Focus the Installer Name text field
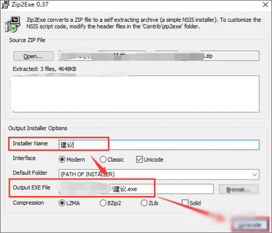This screenshot has width=272, height=233. coord(159,145)
